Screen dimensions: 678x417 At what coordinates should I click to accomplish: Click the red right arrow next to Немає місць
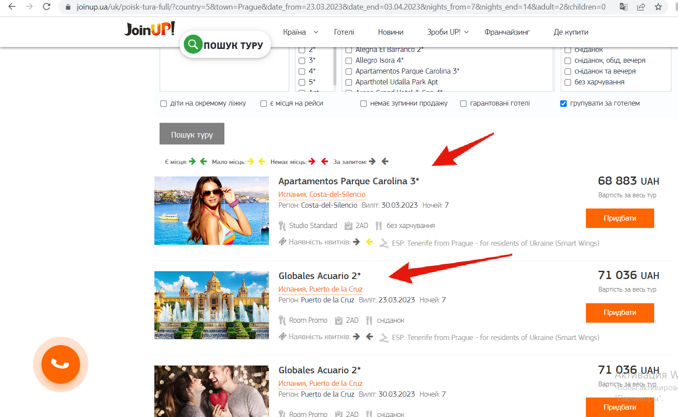(312, 161)
